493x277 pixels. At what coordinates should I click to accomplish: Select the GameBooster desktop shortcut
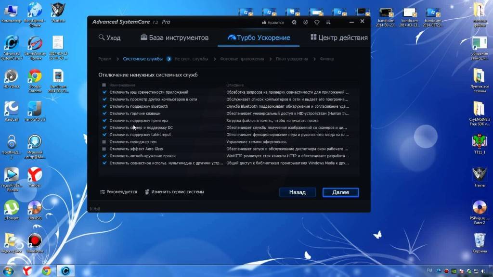point(35,48)
